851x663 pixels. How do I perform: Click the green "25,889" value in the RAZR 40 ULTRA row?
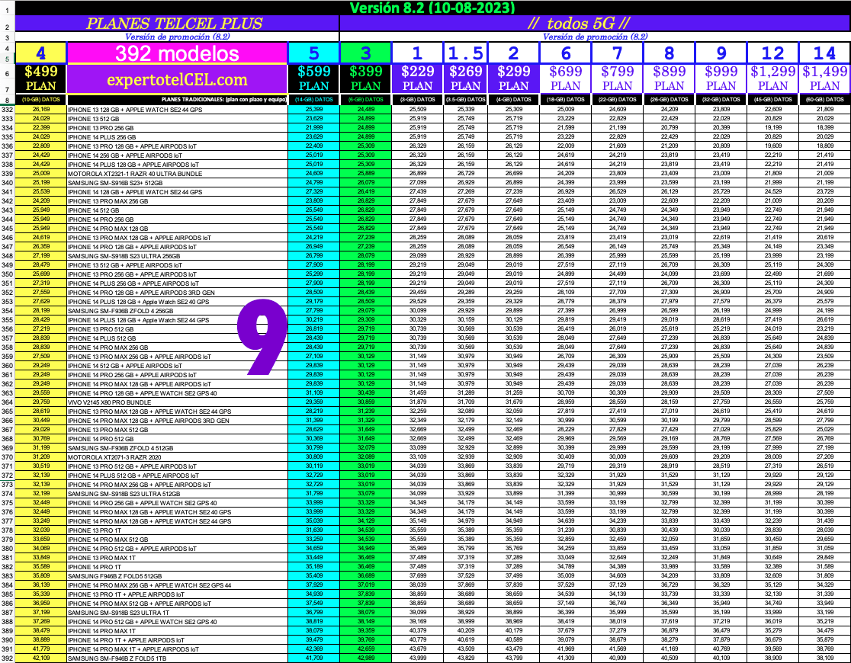point(366,174)
